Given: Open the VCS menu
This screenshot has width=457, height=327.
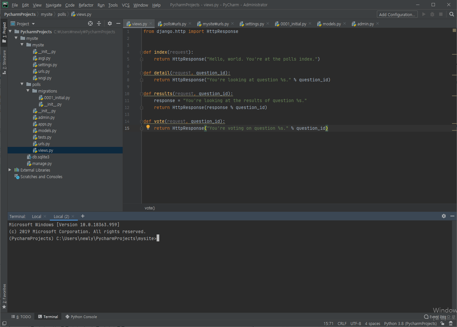Looking at the screenshot, I should (126, 5).
